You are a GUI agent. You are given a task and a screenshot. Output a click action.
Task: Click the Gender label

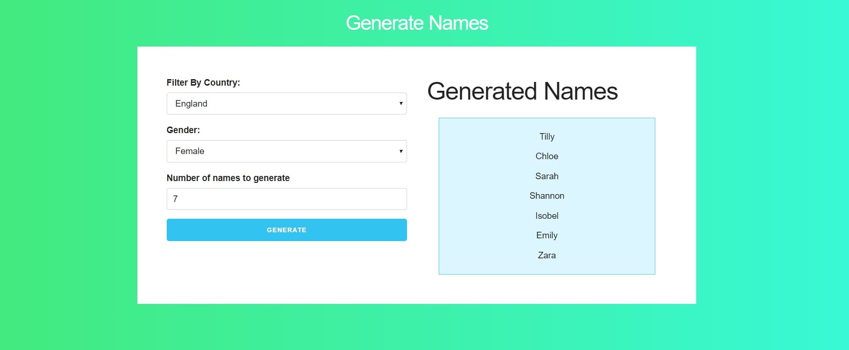pyautogui.click(x=183, y=130)
